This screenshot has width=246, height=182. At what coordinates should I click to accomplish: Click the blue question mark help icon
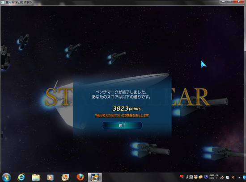click(206, 177)
